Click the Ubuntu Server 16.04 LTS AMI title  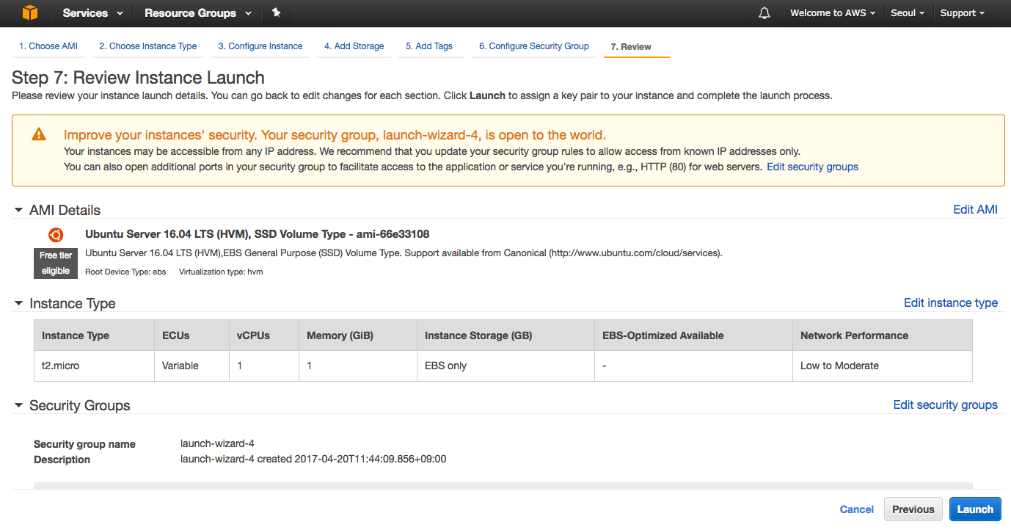click(258, 234)
